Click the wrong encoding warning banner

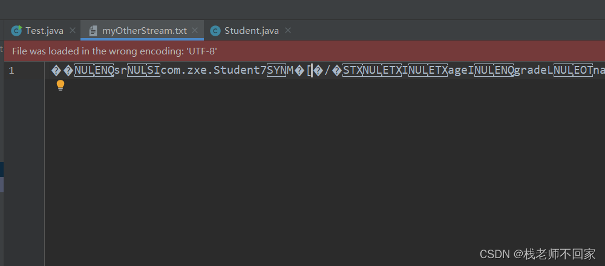tap(304, 51)
